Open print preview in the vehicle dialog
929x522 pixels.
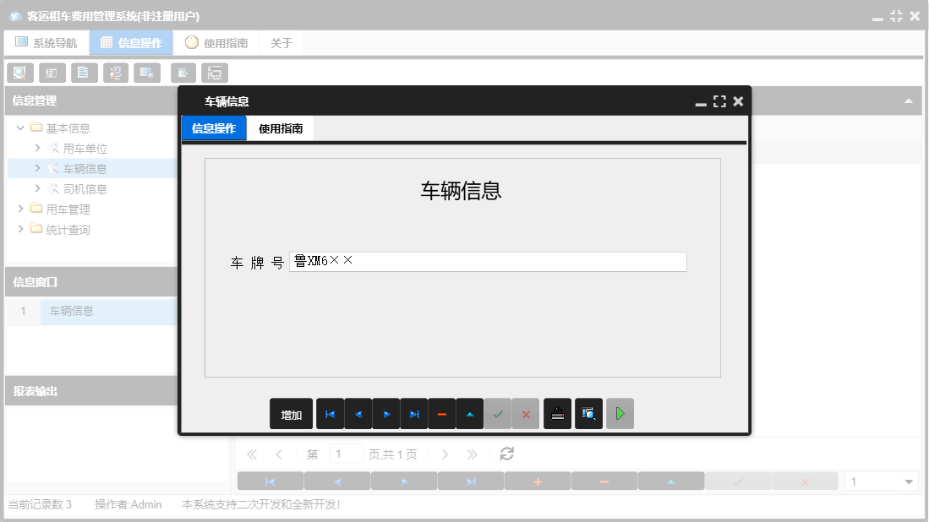pos(588,414)
